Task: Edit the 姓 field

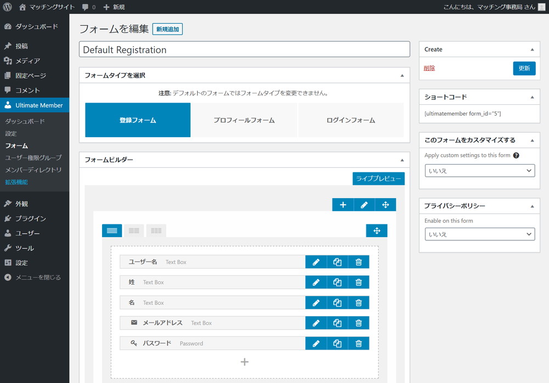Action: coord(316,282)
